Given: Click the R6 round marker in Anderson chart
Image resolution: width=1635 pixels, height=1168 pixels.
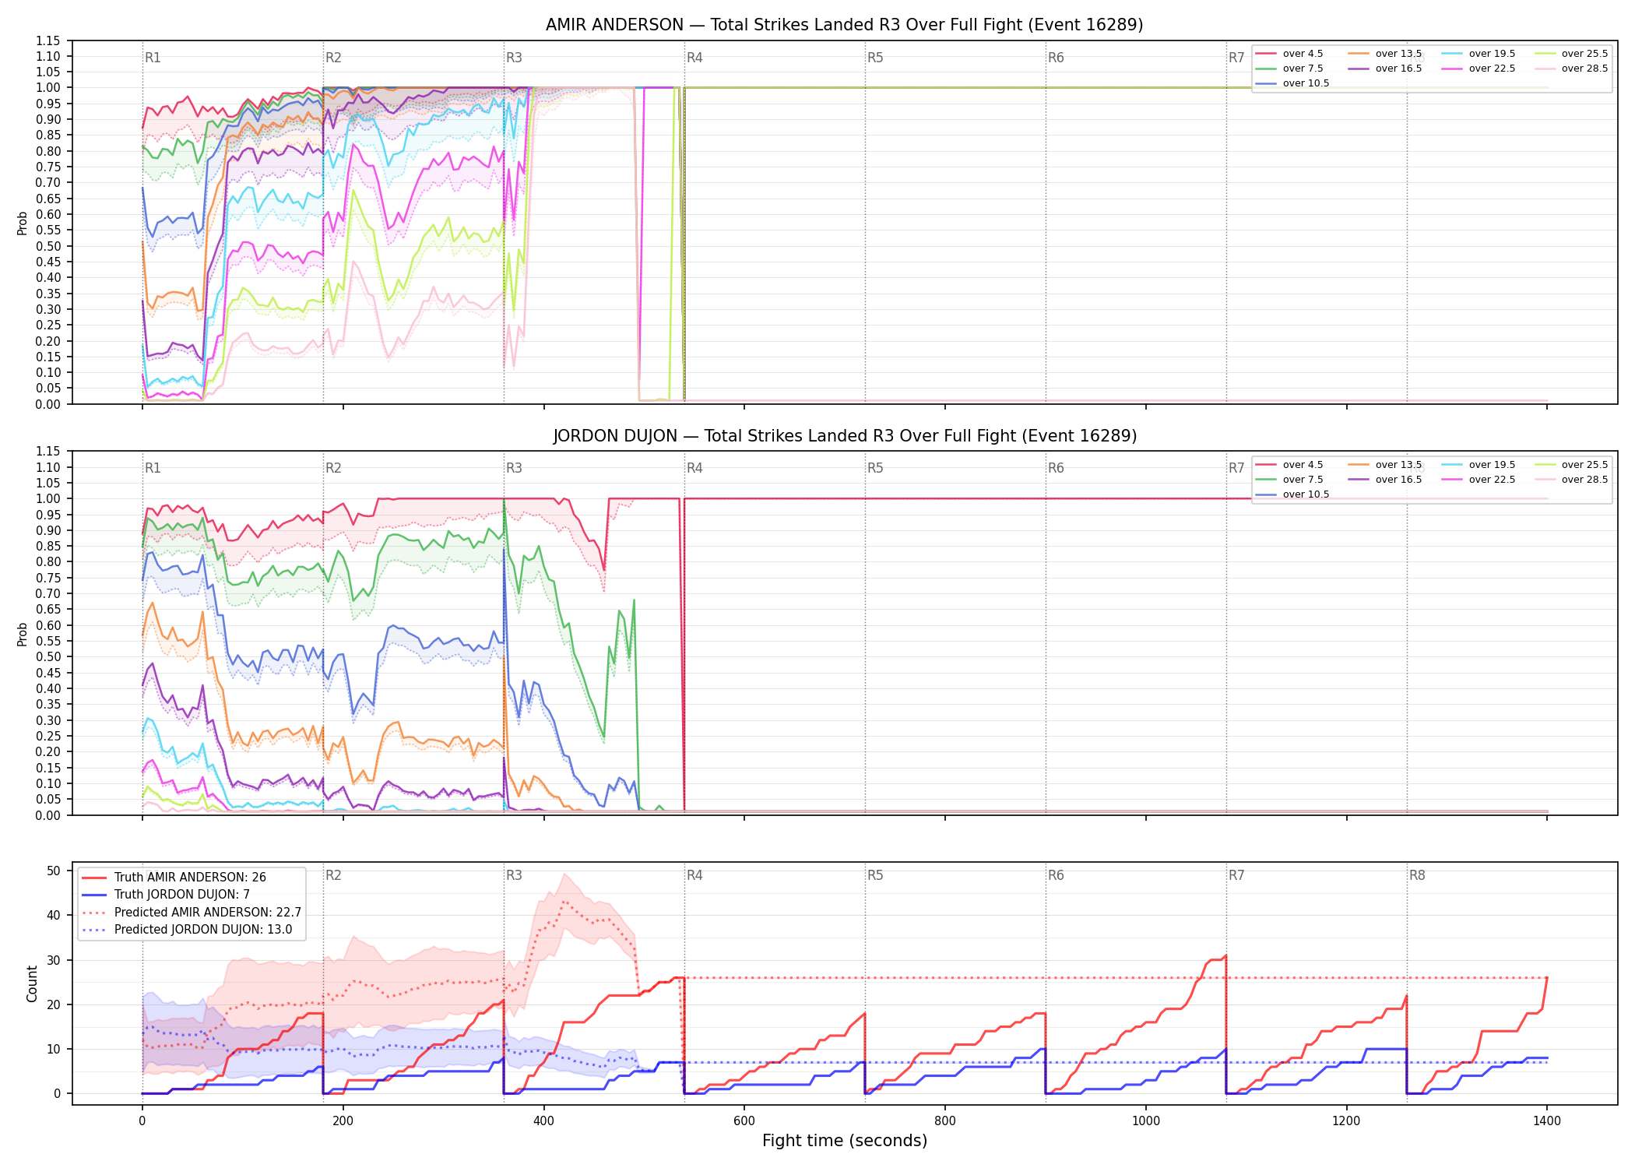Looking at the screenshot, I should (x=1056, y=58).
